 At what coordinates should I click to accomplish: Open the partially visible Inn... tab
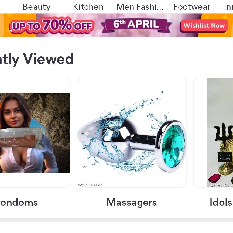point(228,7)
